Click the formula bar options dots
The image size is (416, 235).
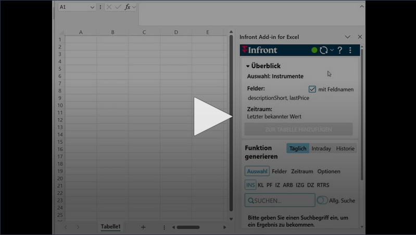pos(100,7)
